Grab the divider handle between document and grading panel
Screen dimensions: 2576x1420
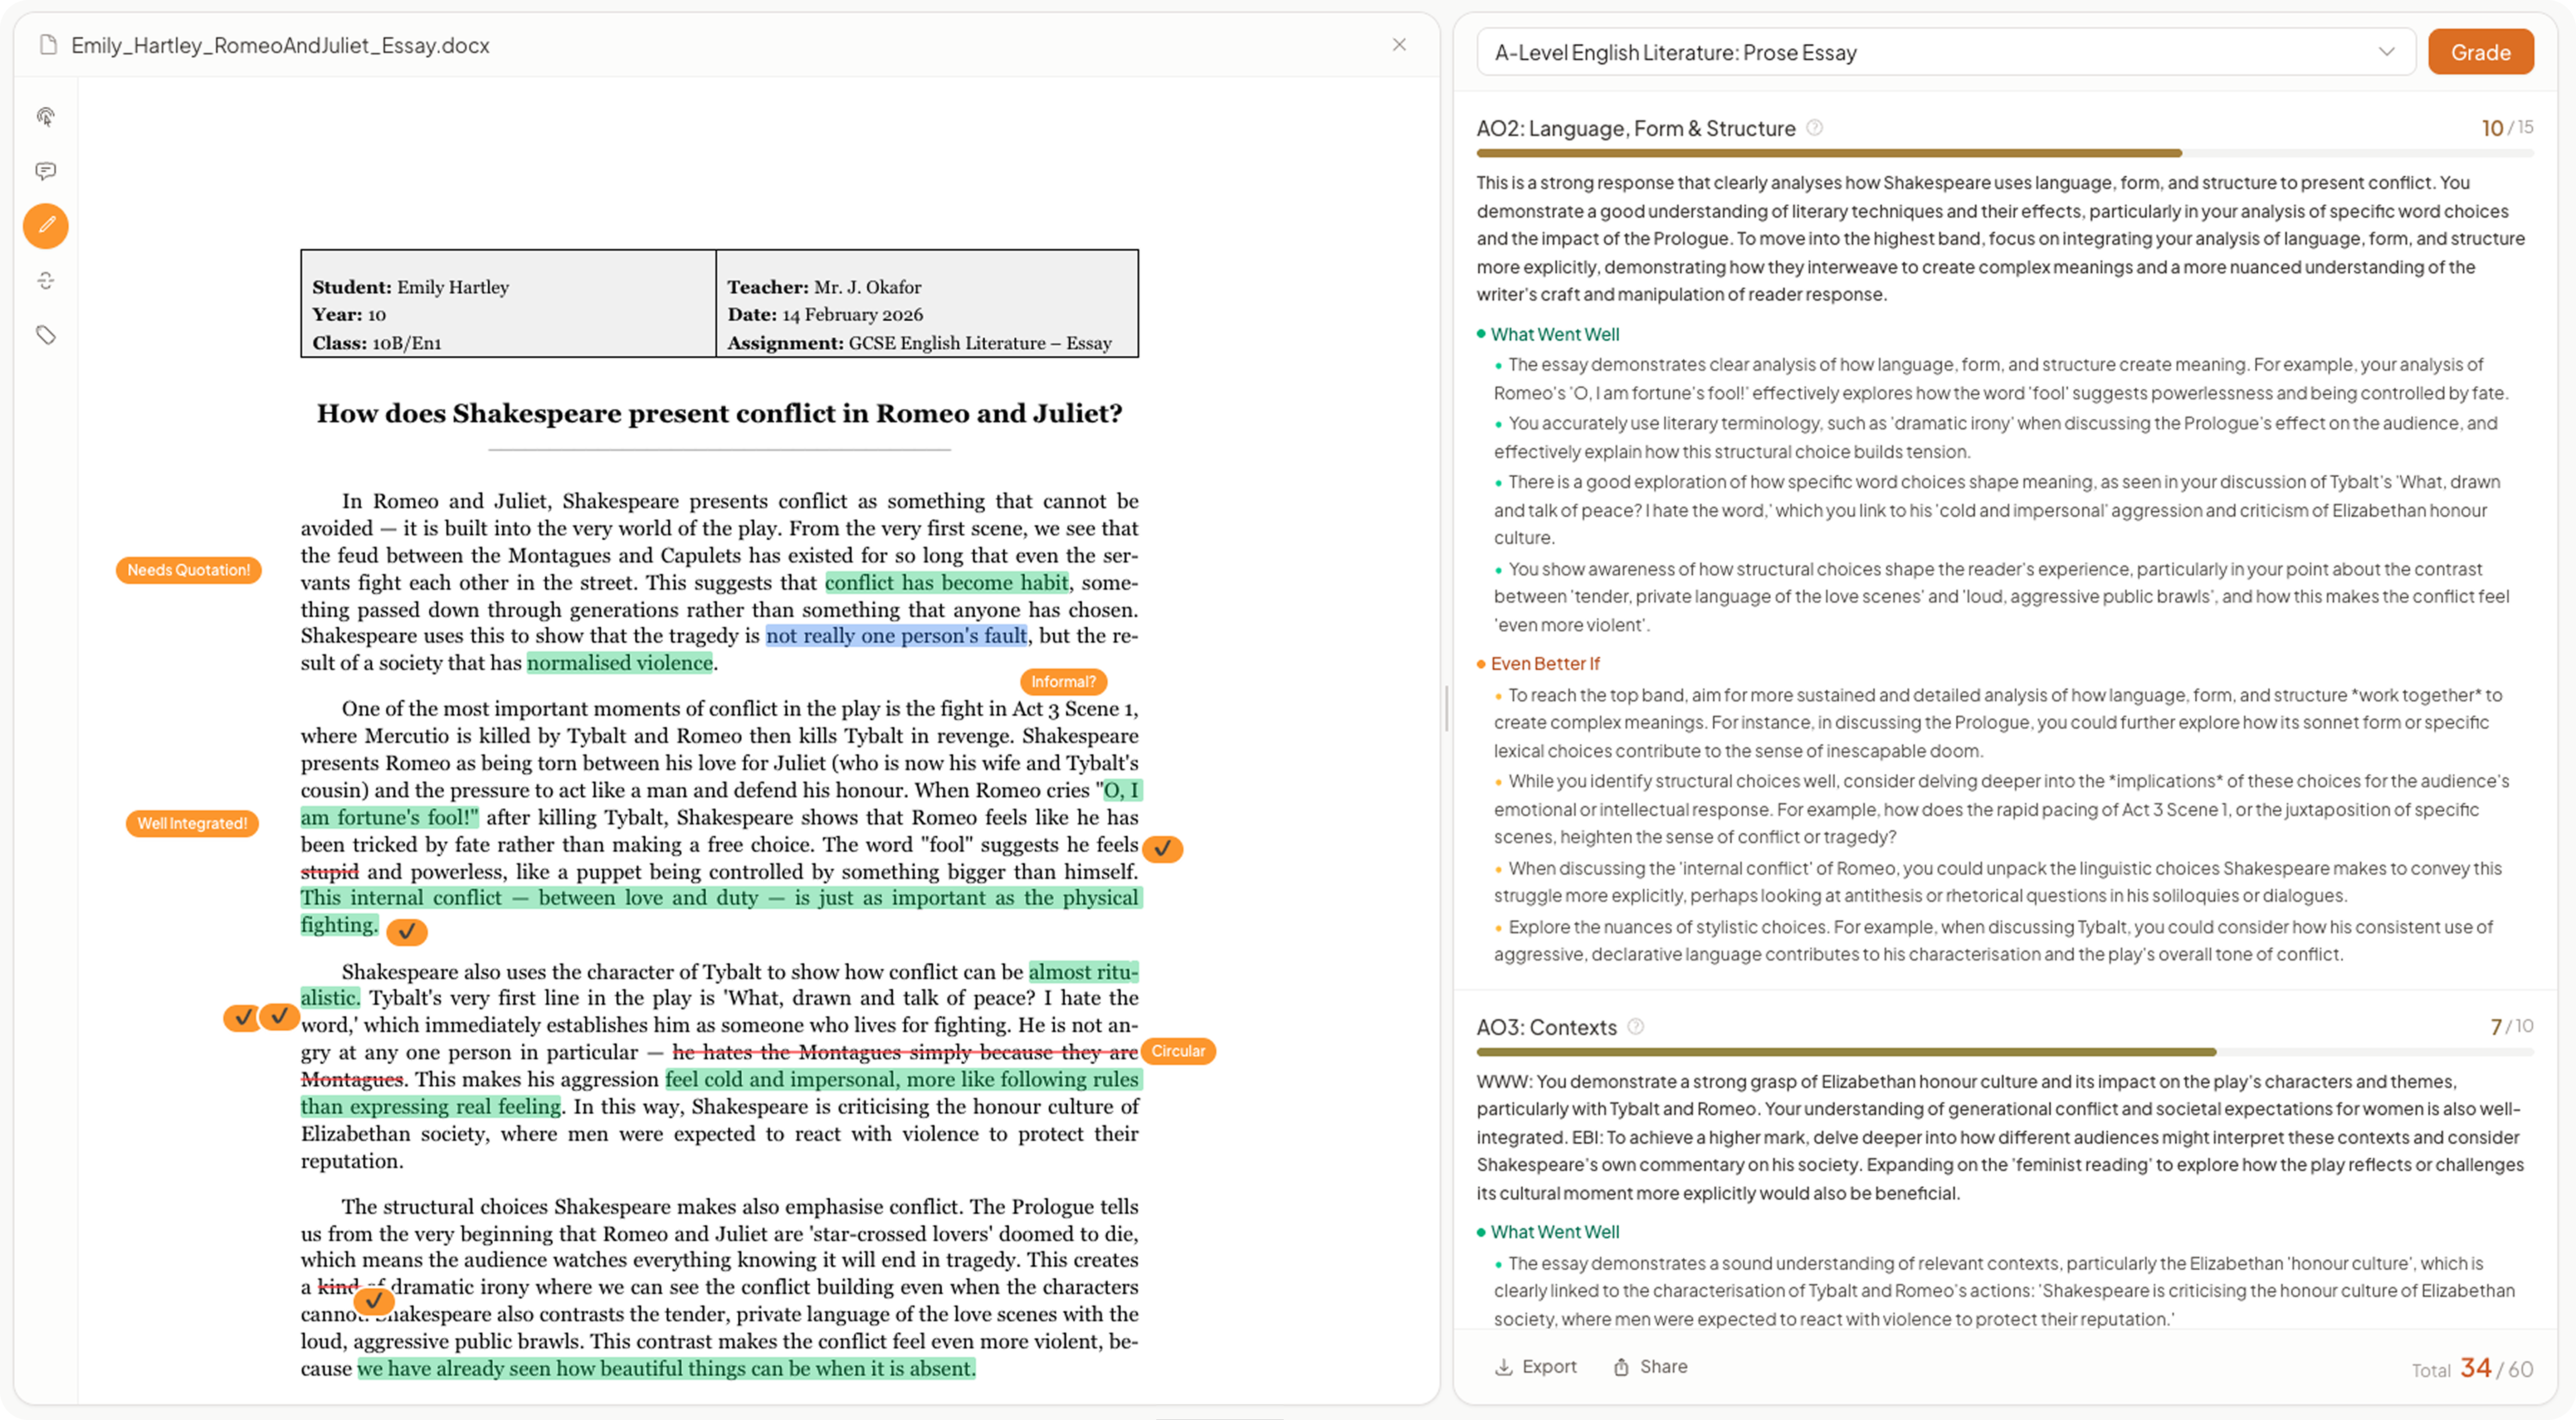tap(1447, 709)
